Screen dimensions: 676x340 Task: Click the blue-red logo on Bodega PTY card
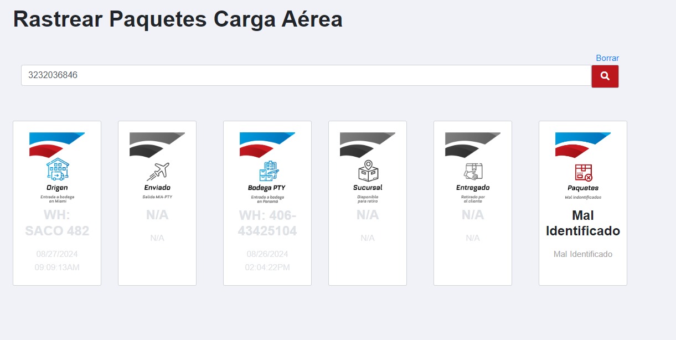(x=267, y=145)
